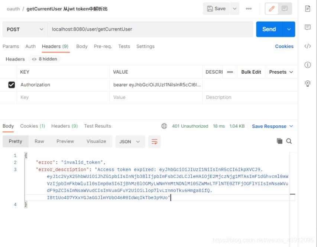Select the Pretty view
This screenshot has width=317, height=247.
[x=15, y=141]
